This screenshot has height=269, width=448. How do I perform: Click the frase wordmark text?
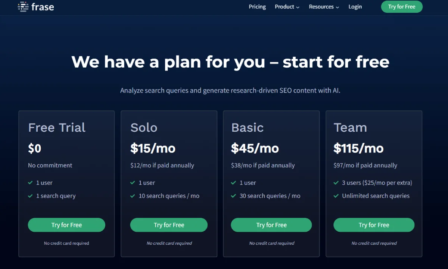[x=43, y=7]
